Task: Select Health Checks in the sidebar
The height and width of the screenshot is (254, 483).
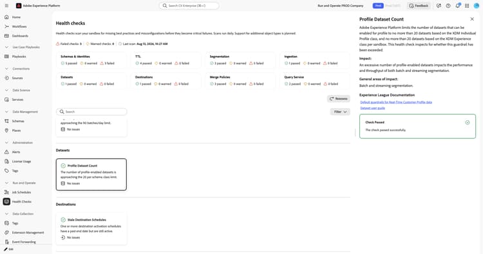Action: click(x=21, y=202)
